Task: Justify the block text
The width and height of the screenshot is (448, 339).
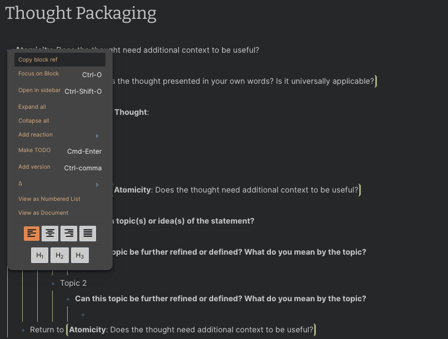Action: (88, 234)
